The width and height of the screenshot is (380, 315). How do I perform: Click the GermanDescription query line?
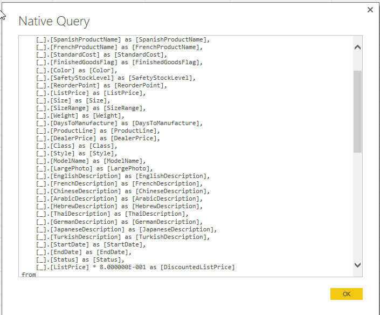pyautogui.click(x=119, y=222)
